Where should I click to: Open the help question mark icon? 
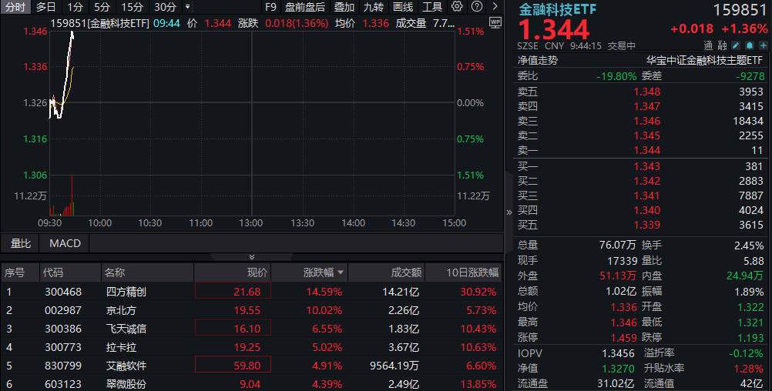click(477, 6)
